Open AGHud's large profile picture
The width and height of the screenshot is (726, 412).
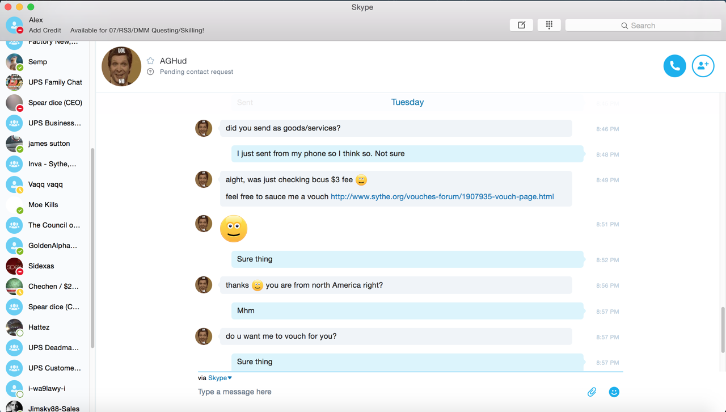[121, 66]
